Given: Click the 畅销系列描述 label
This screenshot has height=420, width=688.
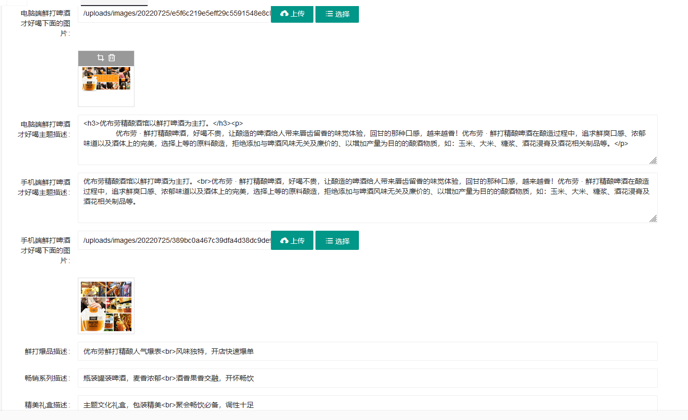Looking at the screenshot, I should coord(48,378).
